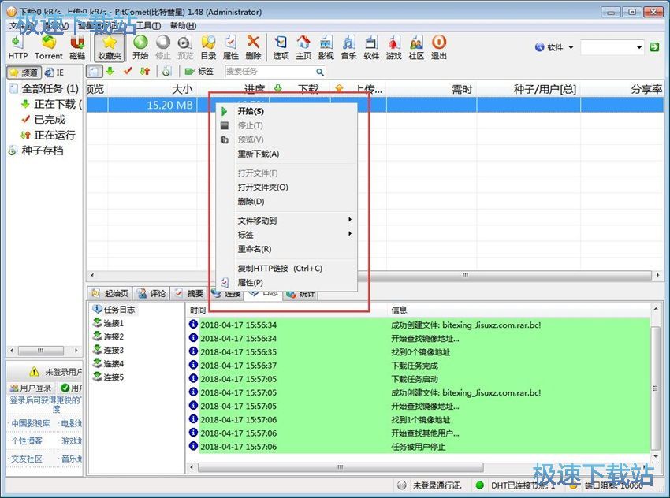Select 全部任务 (1) in the sidebar tree
Image resolution: width=670 pixels, height=498 pixels.
click(45, 88)
